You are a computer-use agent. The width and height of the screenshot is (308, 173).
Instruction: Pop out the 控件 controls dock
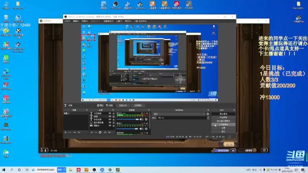pos(234,110)
